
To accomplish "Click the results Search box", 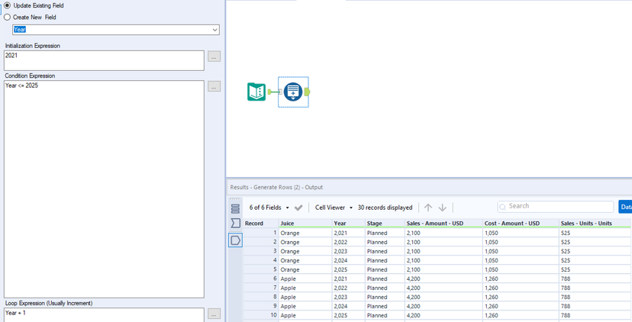I will tap(556, 206).
